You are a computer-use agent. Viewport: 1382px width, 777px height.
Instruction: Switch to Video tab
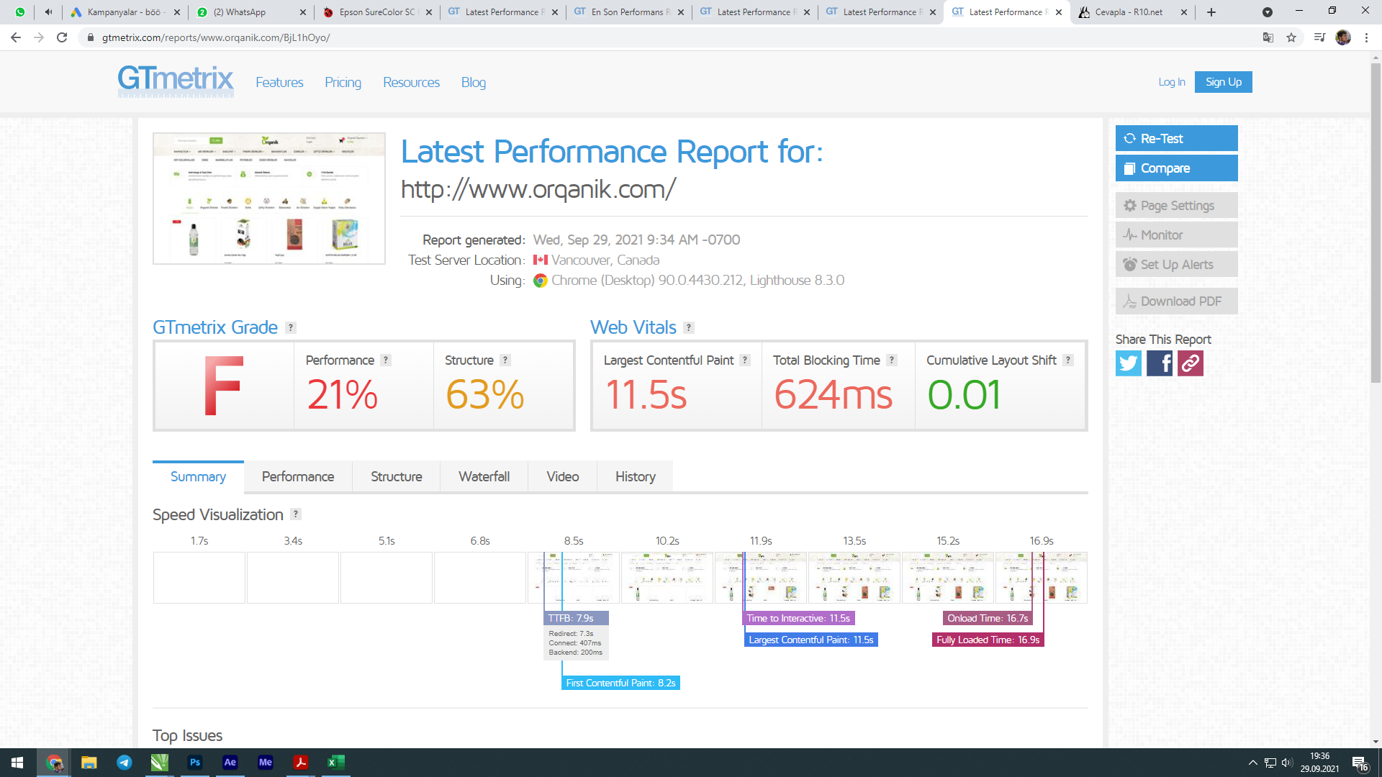tap(563, 476)
